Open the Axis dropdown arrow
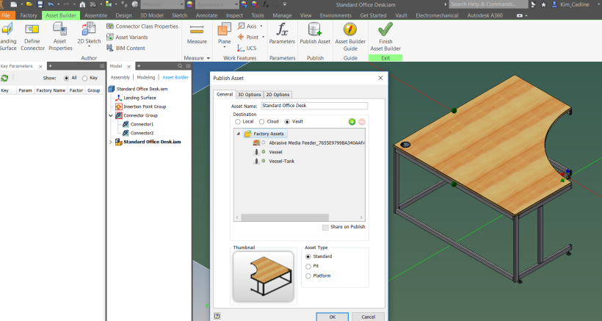 coord(261,26)
